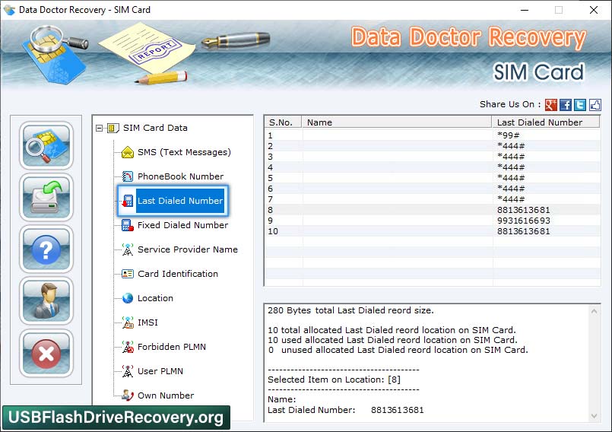Click the Fixed Dialed Number icon
Image resolution: width=612 pixels, height=432 pixels.
click(x=128, y=225)
